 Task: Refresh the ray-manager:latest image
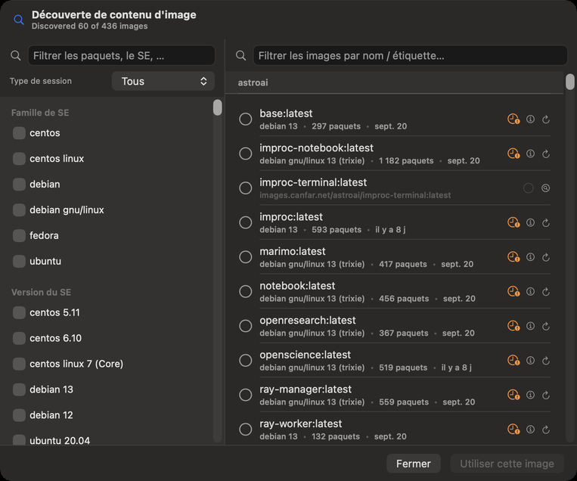click(x=546, y=395)
